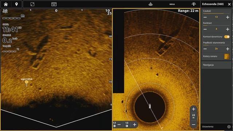
Task: Adjust the Prędkość skanowania slider bar
Action: (x=216, y=45)
